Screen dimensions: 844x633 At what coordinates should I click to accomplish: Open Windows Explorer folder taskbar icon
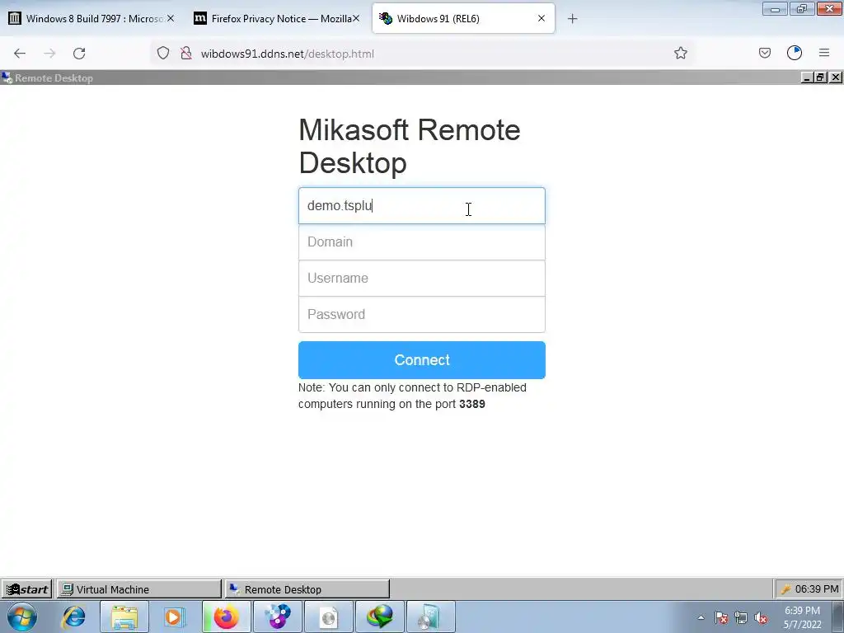point(124,617)
